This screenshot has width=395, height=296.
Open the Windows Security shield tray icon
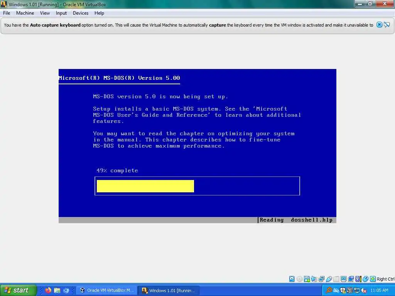(343, 290)
